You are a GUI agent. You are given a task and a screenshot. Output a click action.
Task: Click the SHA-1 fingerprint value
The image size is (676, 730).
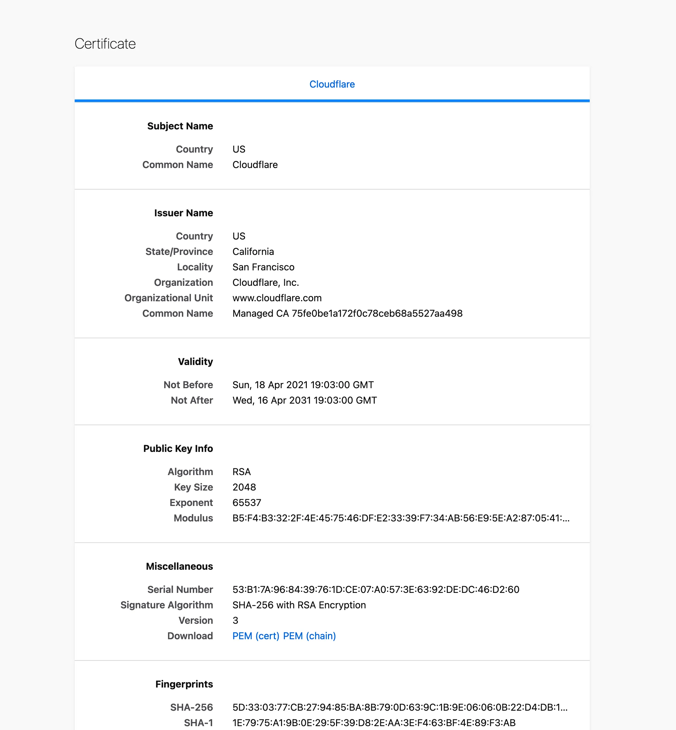374,722
